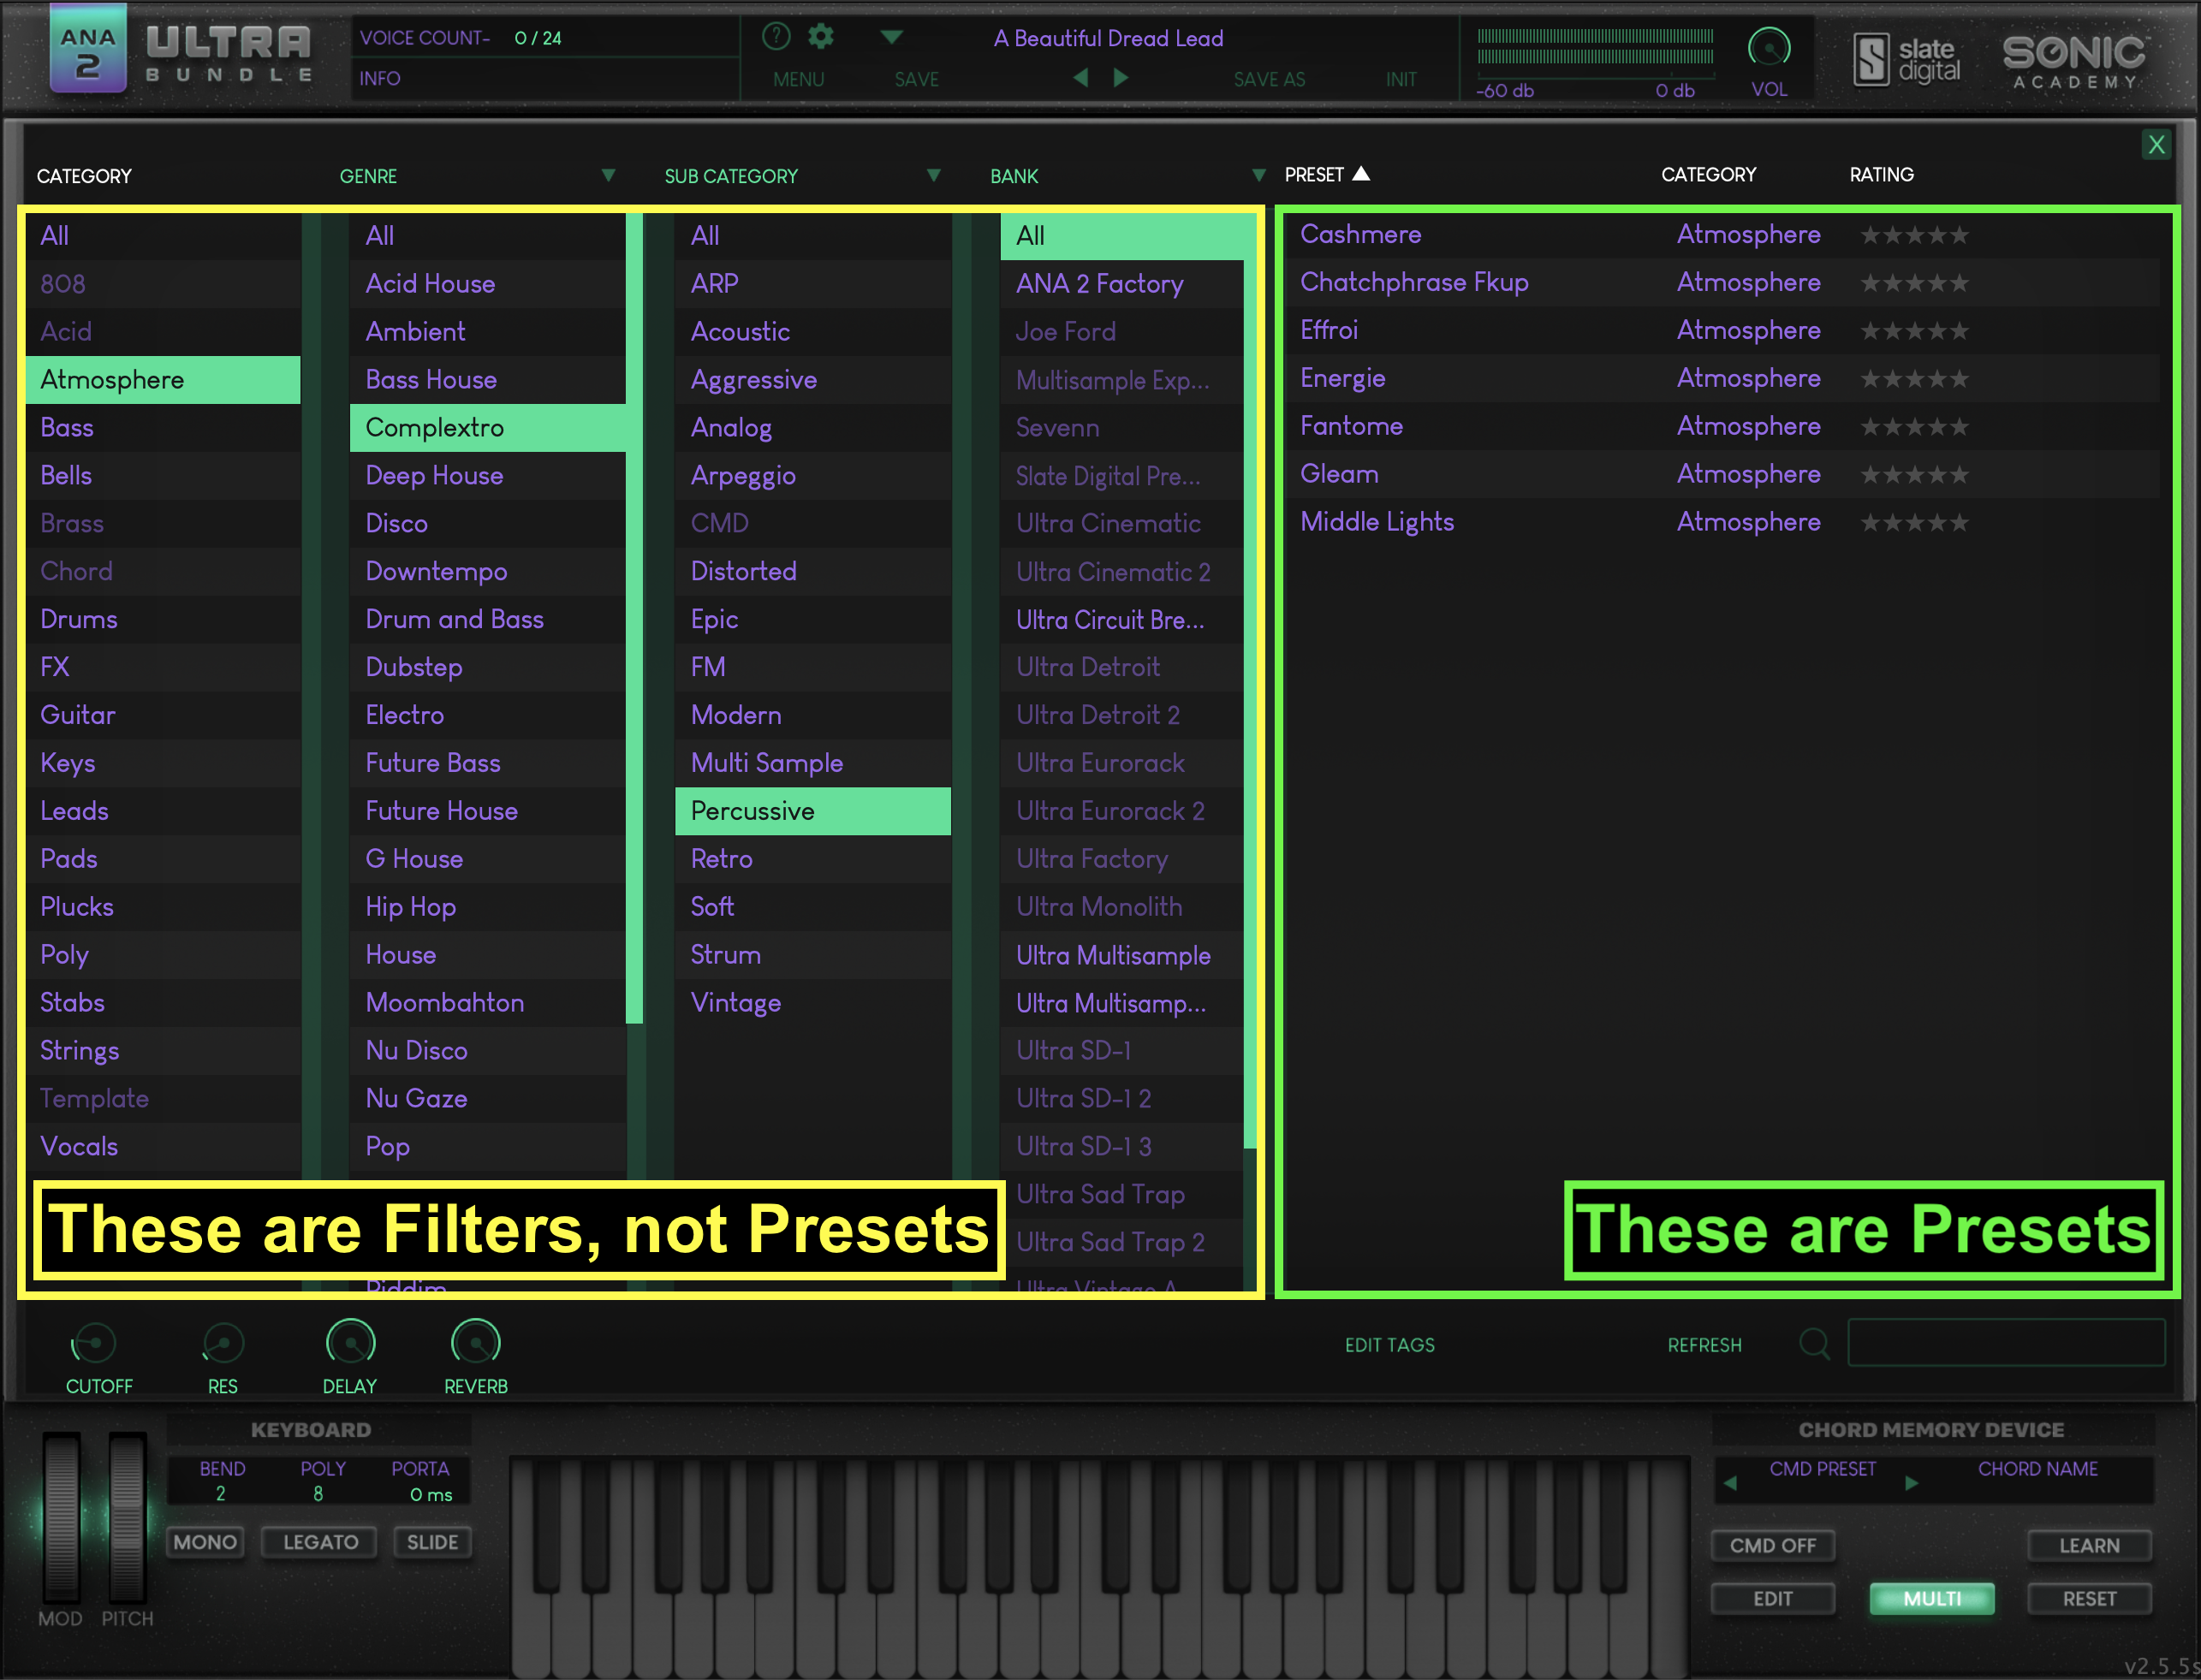Viewport: 2201px width, 1680px height.
Task: Adjust the REVERB knob
Action: (476, 1342)
